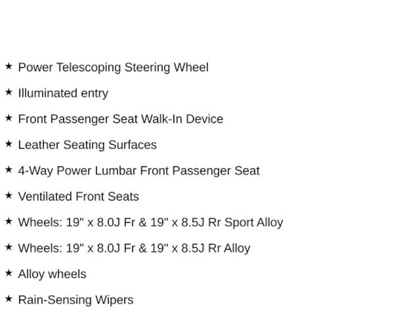Click the Rr Sport Alloy wheels text
420x315 pixels.
point(151,222)
